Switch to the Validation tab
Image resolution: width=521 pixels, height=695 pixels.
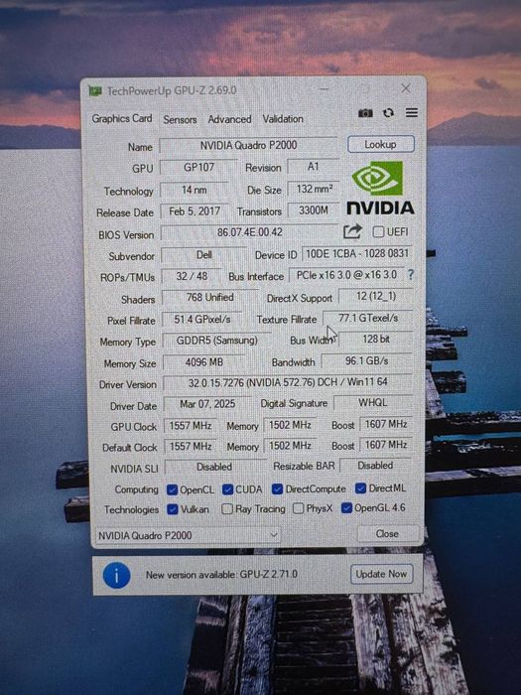click(283, 119)
